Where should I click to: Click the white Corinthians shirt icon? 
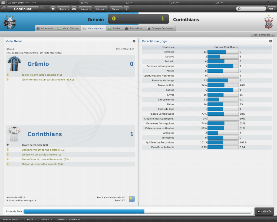(14, 134)
